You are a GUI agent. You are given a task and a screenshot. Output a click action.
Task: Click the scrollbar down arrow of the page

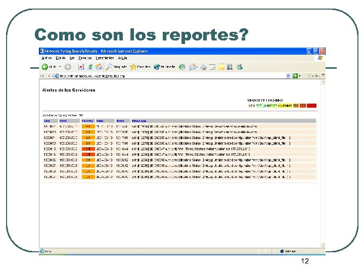tap(323, 245)
